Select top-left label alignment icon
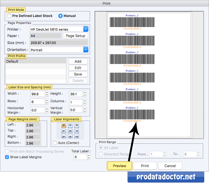 point(64,126)
